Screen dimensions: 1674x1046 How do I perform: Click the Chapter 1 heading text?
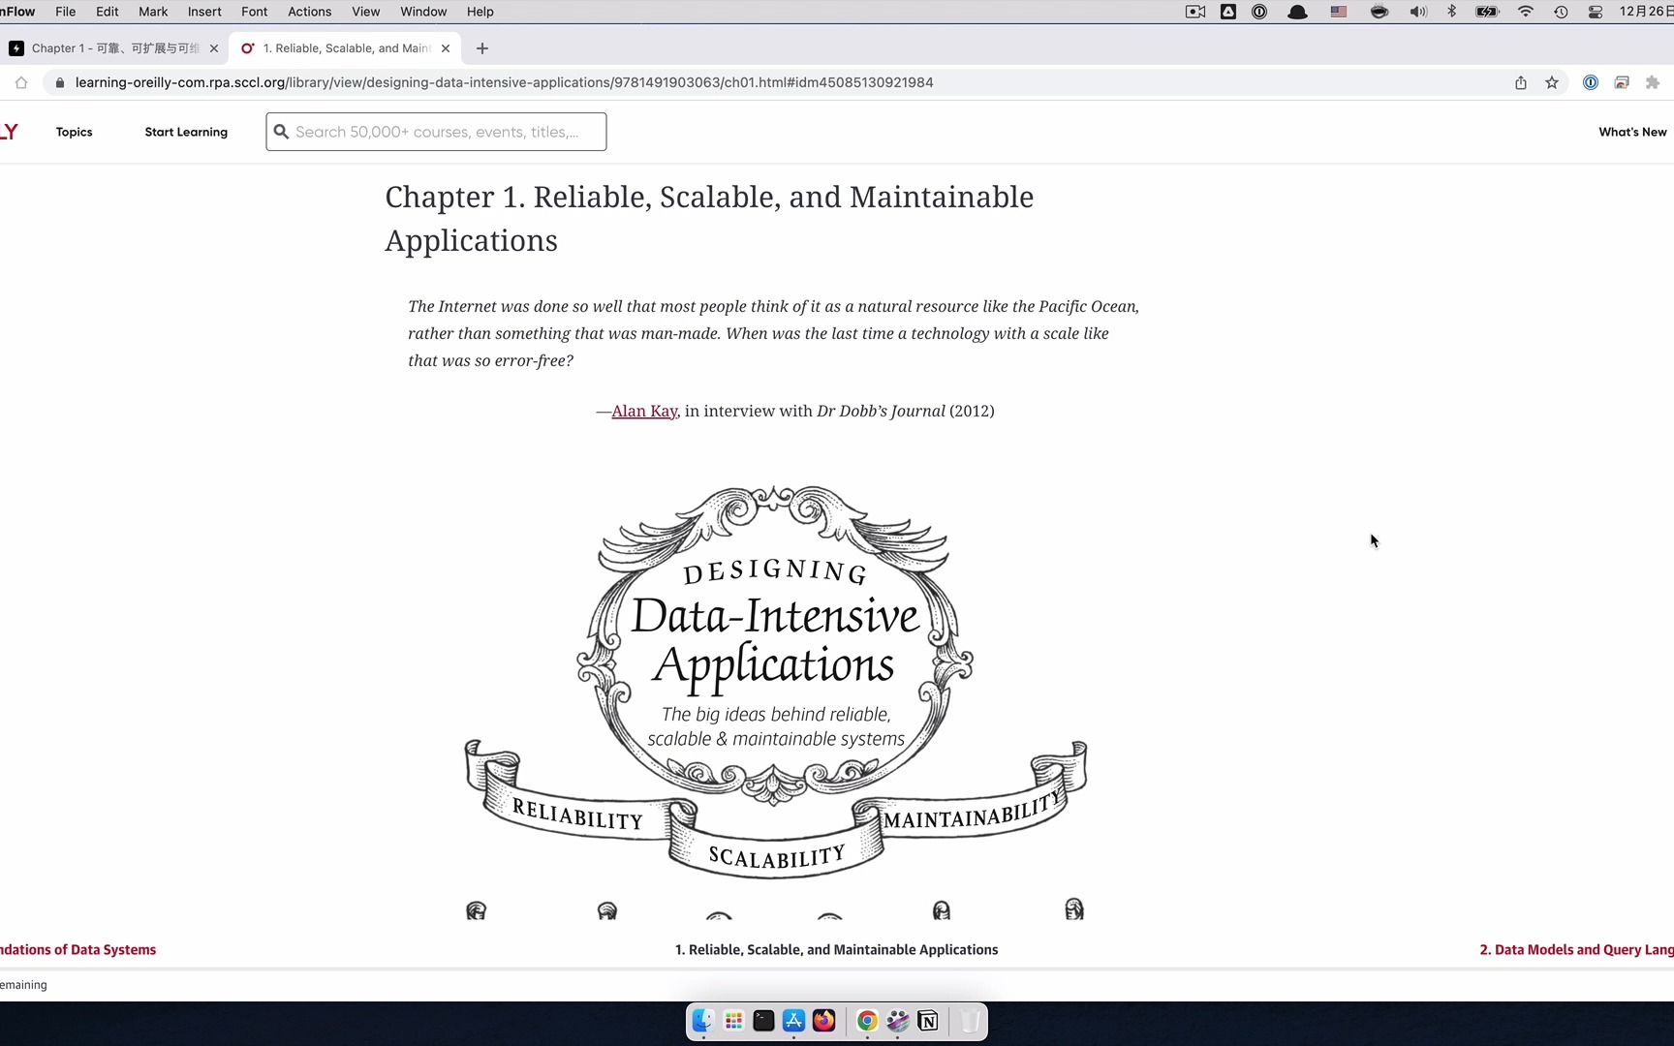point(709,219)
